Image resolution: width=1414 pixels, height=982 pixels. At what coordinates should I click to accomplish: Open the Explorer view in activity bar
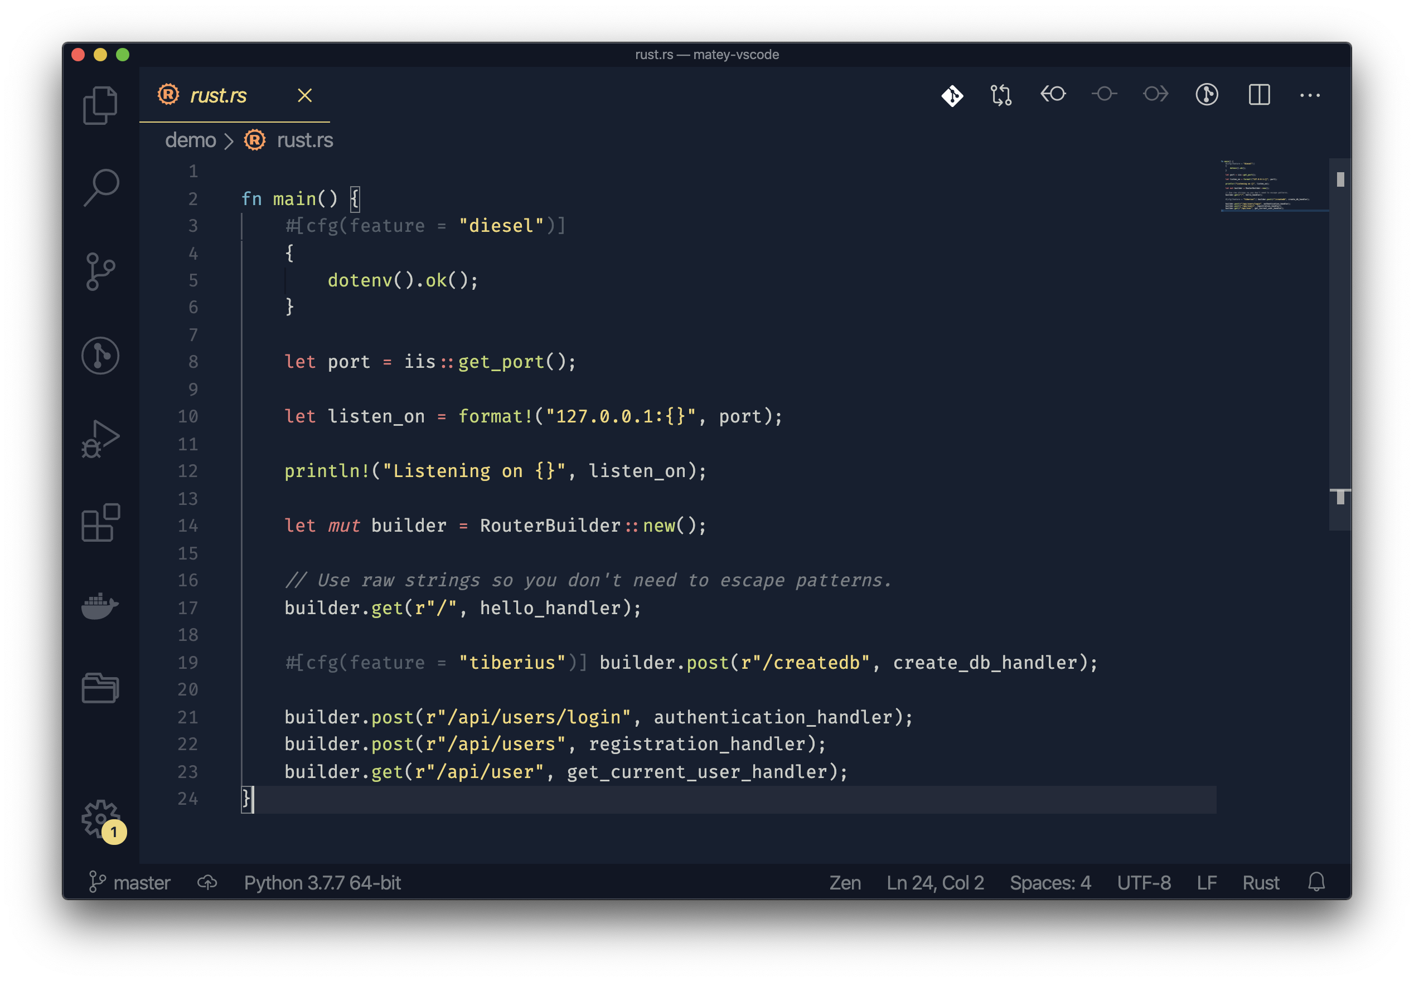pyautogui.click(x=100, y=105)
